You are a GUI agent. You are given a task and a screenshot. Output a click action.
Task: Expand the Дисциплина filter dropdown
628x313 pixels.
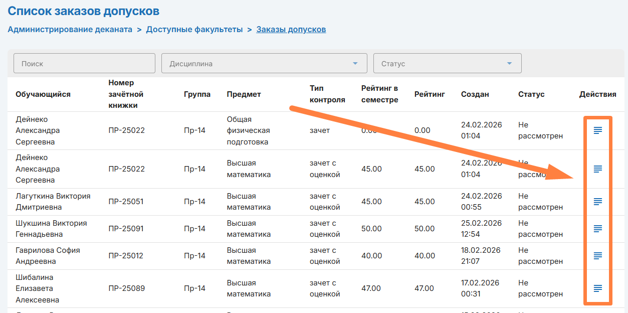coord(264,64)
